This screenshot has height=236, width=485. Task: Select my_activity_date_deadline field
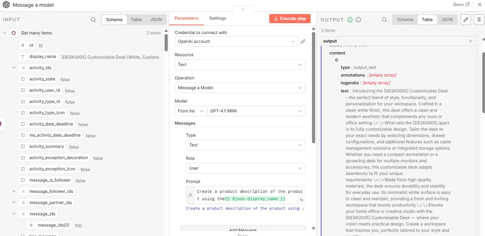coord(50,135)
